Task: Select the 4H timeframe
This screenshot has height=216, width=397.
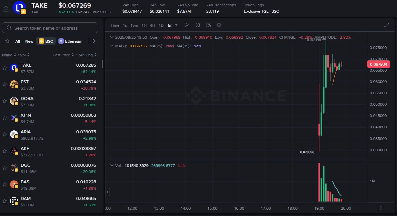Action: click(x=152, y=25)
